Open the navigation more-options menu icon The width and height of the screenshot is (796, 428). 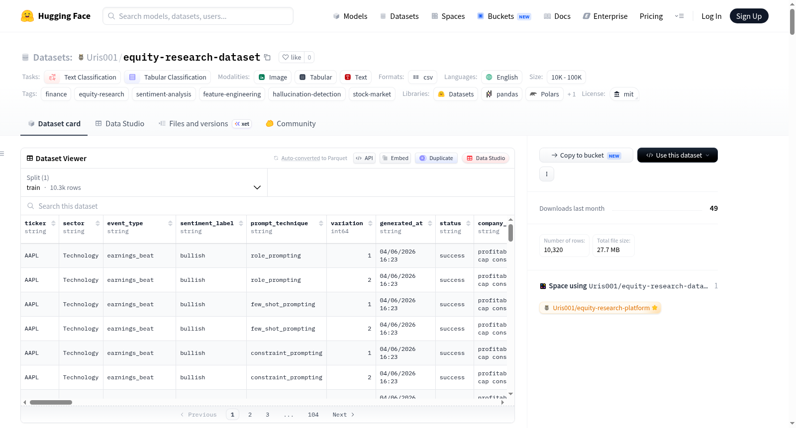[679, 16]
